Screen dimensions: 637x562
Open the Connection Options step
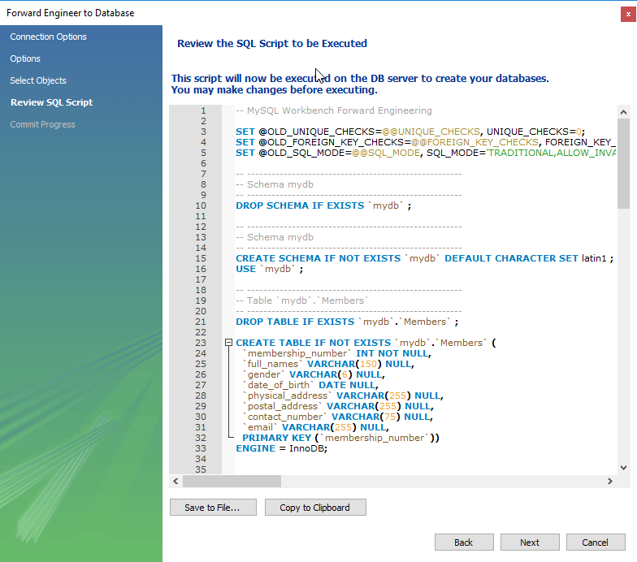(49, 37)
